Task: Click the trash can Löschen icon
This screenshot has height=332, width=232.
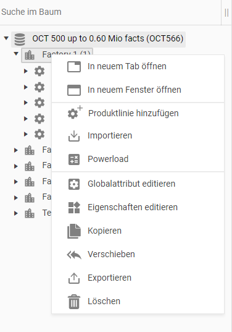Action: [74, 302]
